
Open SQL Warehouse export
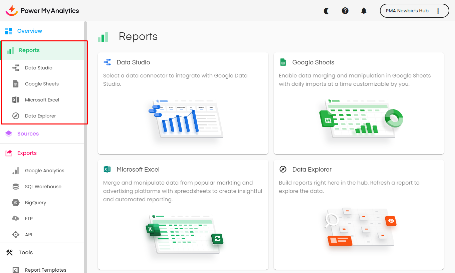click(43, 187)
